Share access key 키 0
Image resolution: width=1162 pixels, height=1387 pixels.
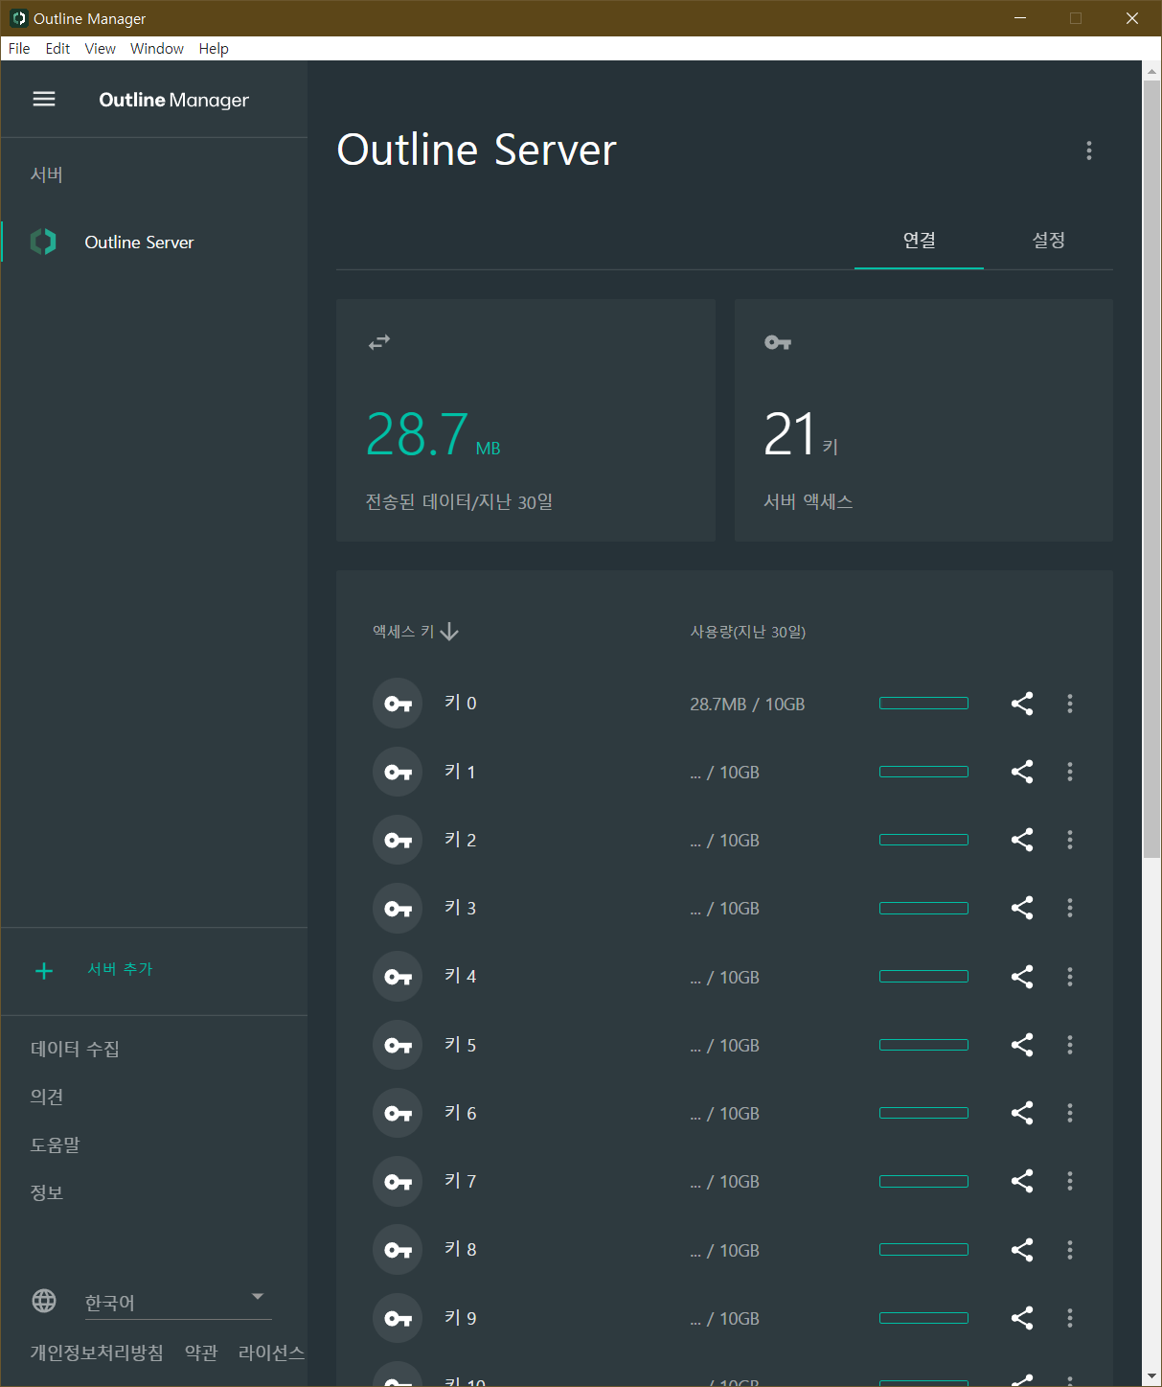pyautogui.click(x=1022, y=704)
